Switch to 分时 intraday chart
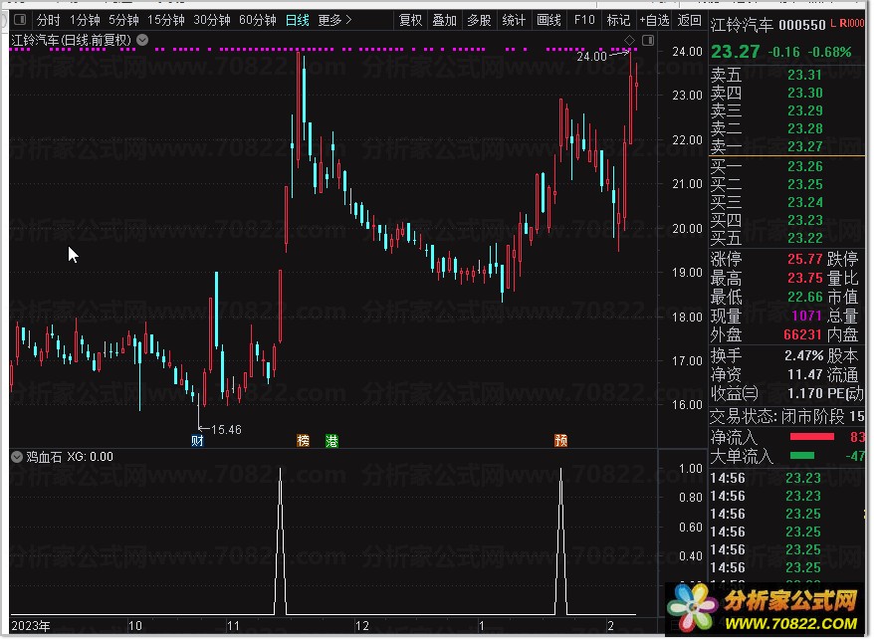This screenshot has width=874, height=640. [48, 21]
